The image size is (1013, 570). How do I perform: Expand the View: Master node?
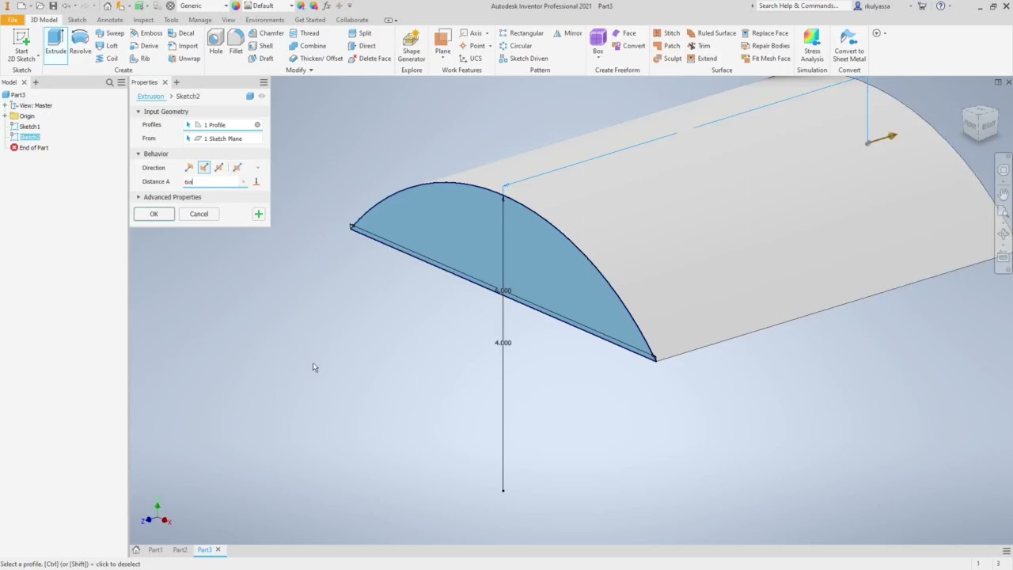point(6,105)
